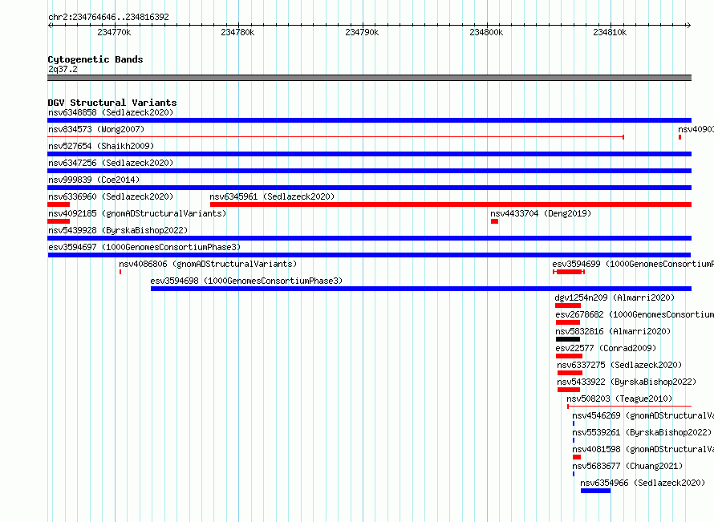The width and height of the screenshot is (714, 522).
Task: Open the esv3594699 variant label
Action: click(633, 264)
